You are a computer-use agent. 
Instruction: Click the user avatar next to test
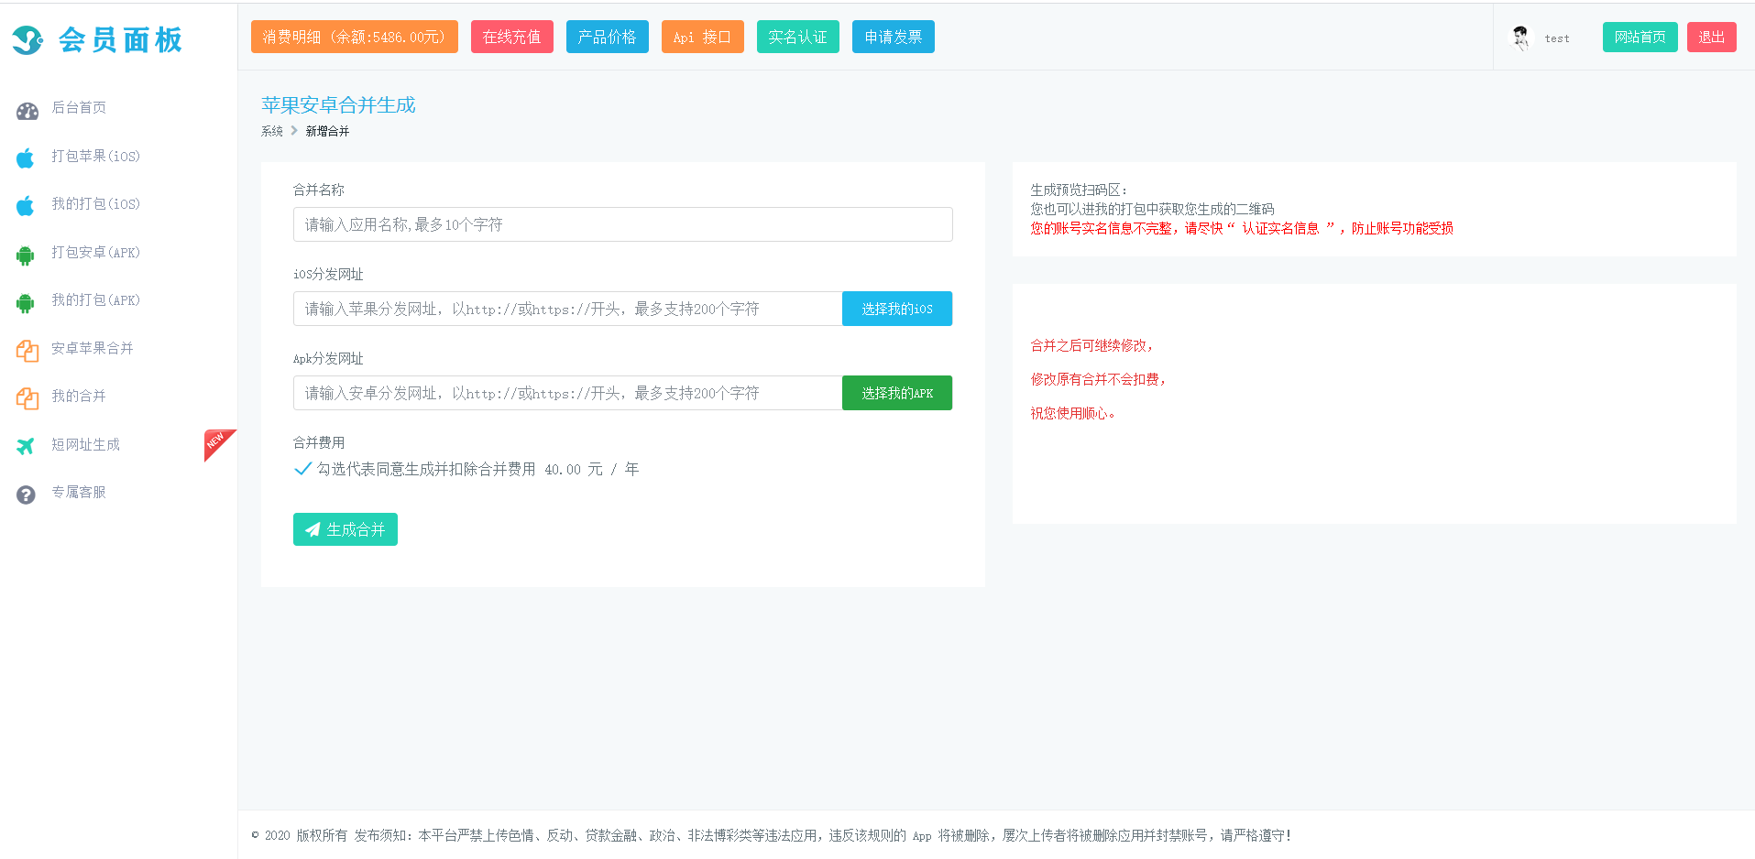[x=1520, y=38]
